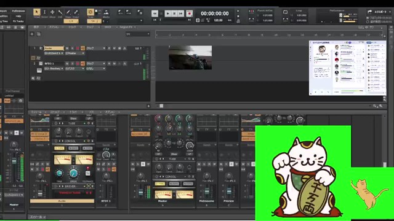Image resolution: width=394 pixels, height=221 pixels.
Task: Select the Draw pencil tool
Action: (x=68, y=12)
